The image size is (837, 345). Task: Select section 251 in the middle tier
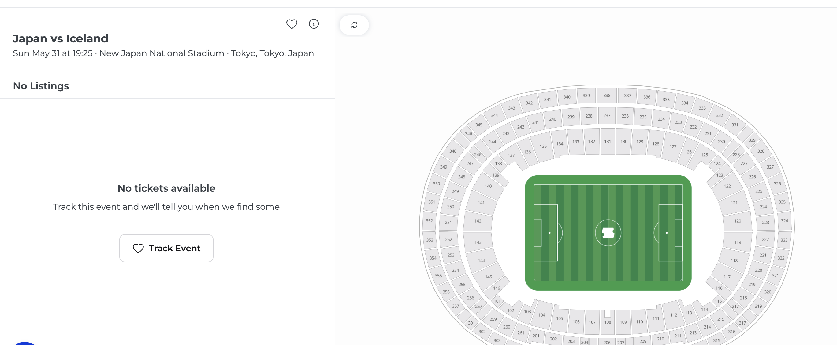pyautogui.click(x=448, y=223)
